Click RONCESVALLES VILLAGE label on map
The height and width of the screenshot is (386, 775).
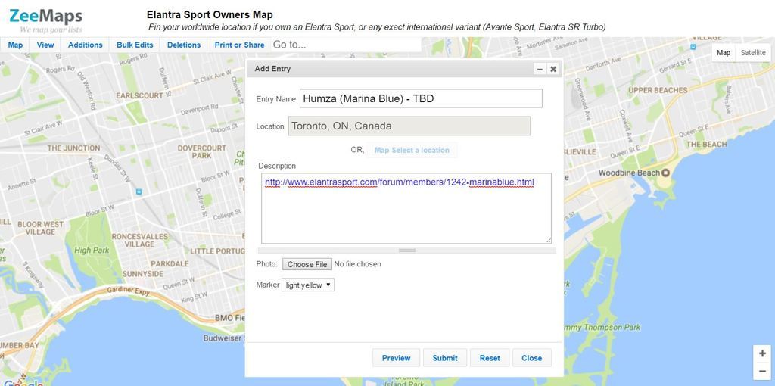(x=139, y=240)
